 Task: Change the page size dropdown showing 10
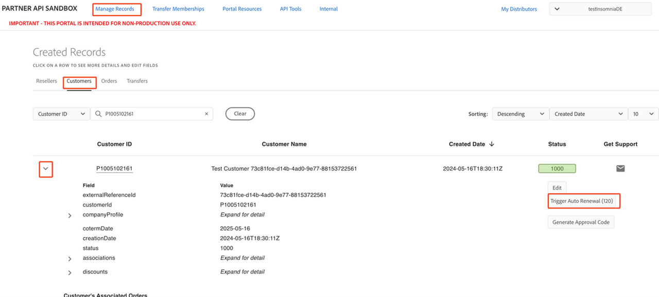(643, 114)
